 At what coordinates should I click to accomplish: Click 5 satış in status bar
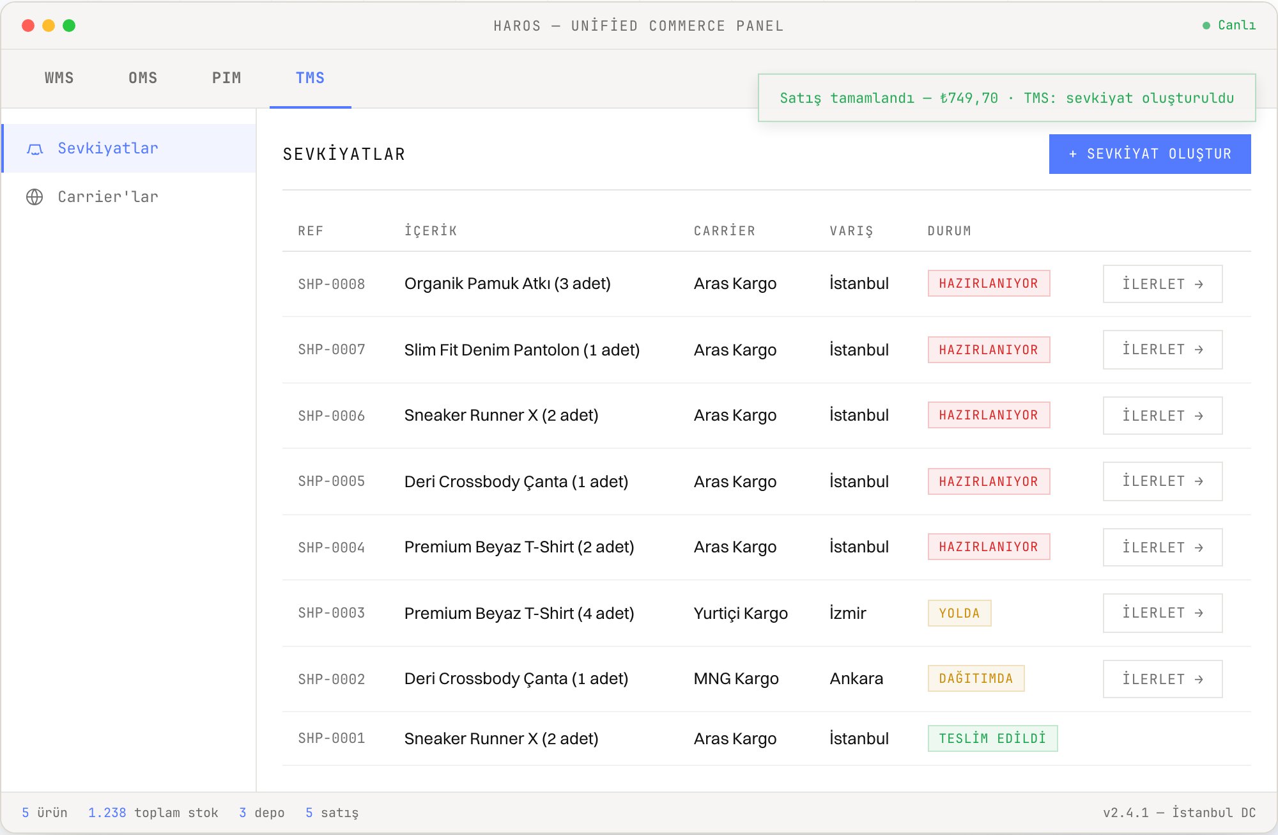(x=332, y=813)
